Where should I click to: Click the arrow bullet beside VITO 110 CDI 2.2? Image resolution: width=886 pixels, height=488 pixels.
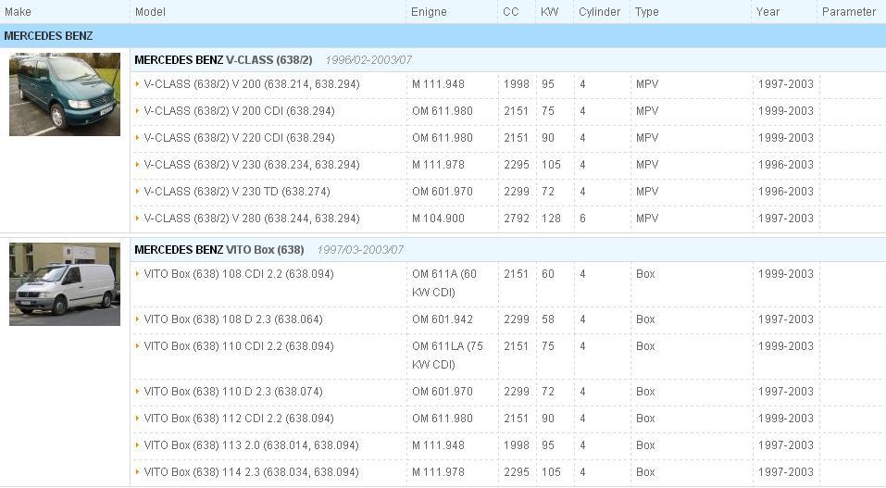tap(137, 346)
